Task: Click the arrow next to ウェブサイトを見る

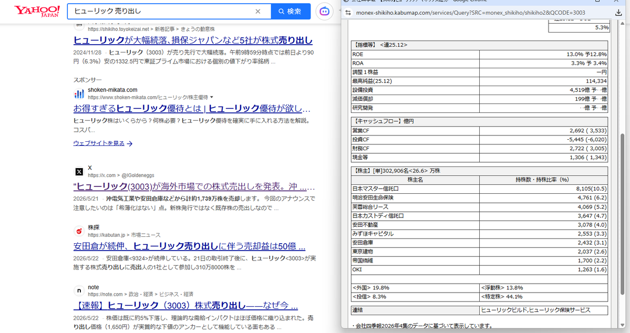Action: coord(129,143)
